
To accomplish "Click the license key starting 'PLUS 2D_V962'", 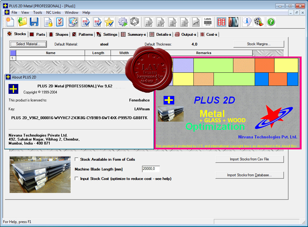I will pos(79,118).
